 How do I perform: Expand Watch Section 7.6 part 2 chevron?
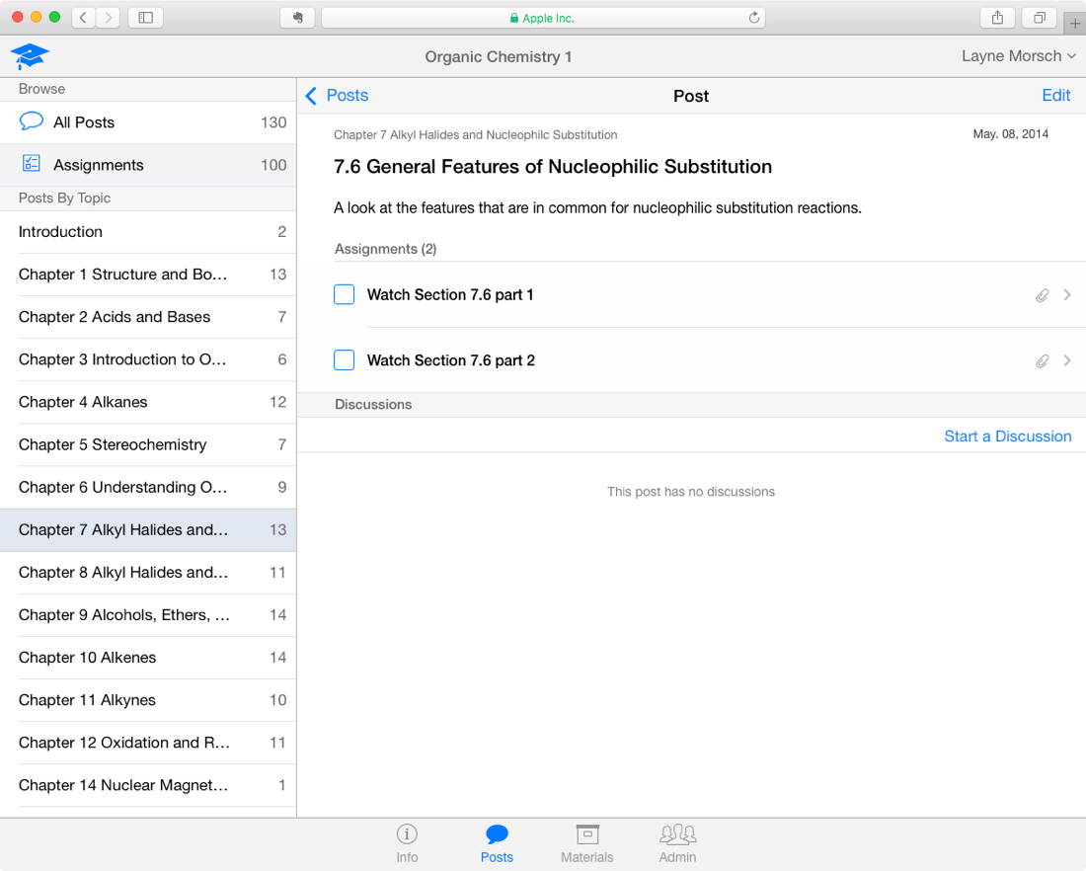click(x=1067, y=360)
